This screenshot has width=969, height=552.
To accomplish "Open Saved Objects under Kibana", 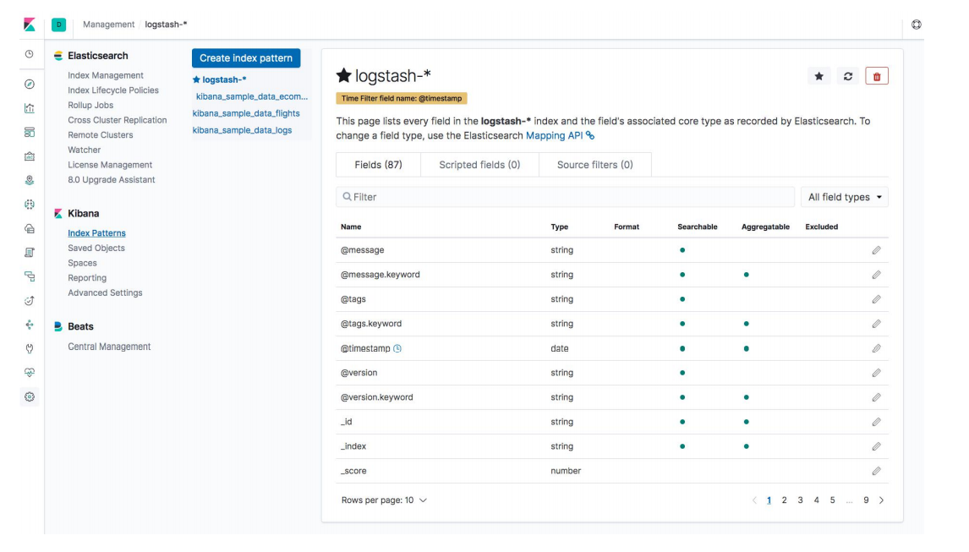I will coord(96,248).
